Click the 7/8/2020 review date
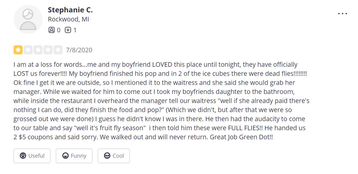The image size is (358, 174). pyautogui.click(x=79, y=50)
